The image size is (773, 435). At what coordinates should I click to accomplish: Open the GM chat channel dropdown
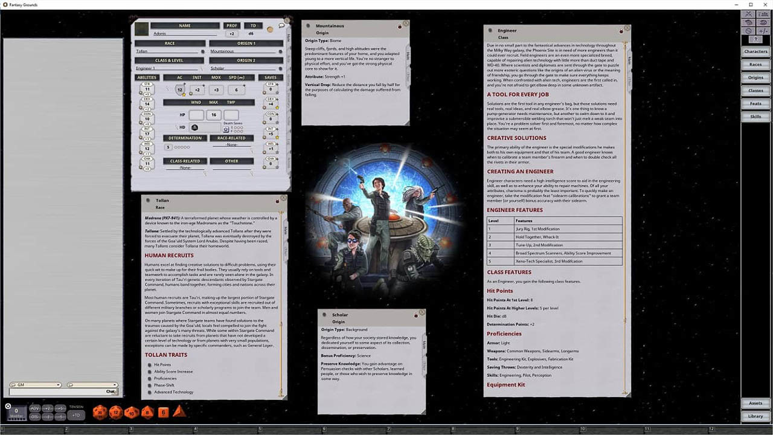point(58,385)
